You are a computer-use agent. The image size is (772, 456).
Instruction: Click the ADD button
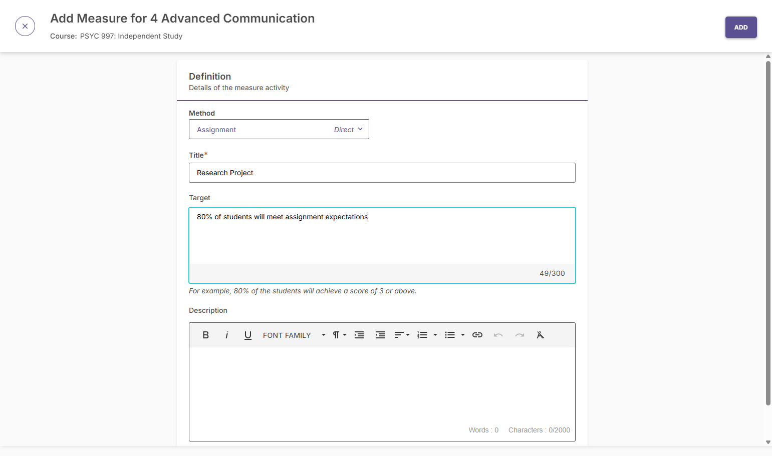pyautogui.click(x=741, y=28)
